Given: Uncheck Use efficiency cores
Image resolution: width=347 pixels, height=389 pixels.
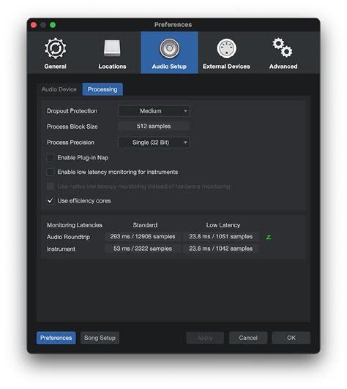Looking at the screenshot, I should point(50,200).
